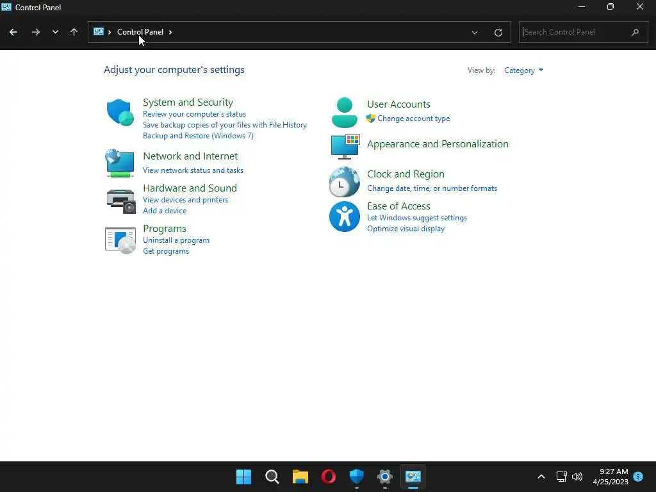
Task: Refresh the Control Panel view
Action: point(498,32)
